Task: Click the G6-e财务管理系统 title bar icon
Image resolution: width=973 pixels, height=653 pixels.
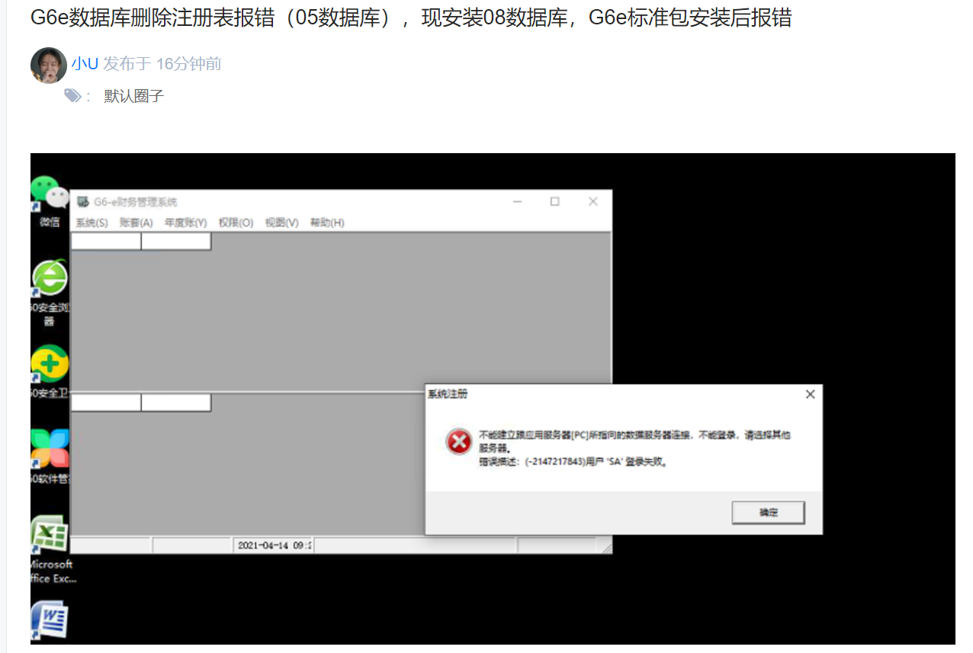Action: (82, 202)
